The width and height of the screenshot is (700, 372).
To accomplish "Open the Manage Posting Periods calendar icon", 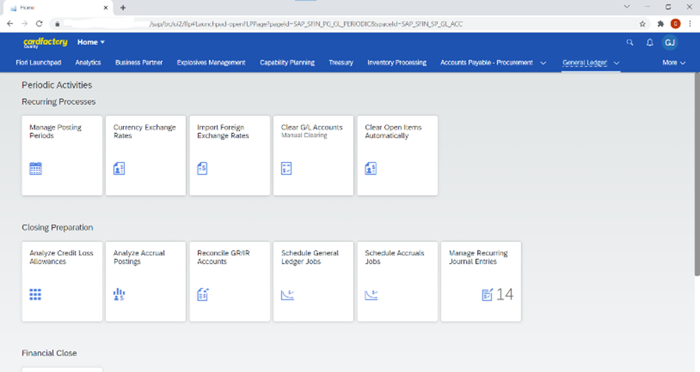I will pos(36,168).
